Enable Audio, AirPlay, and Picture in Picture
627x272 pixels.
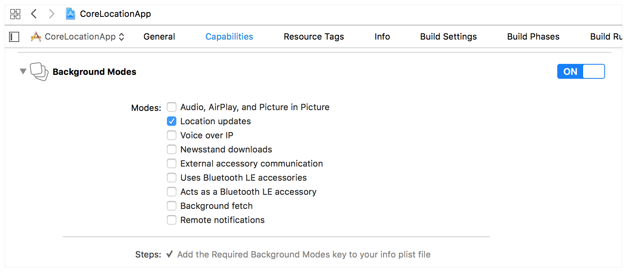[172, 107]
